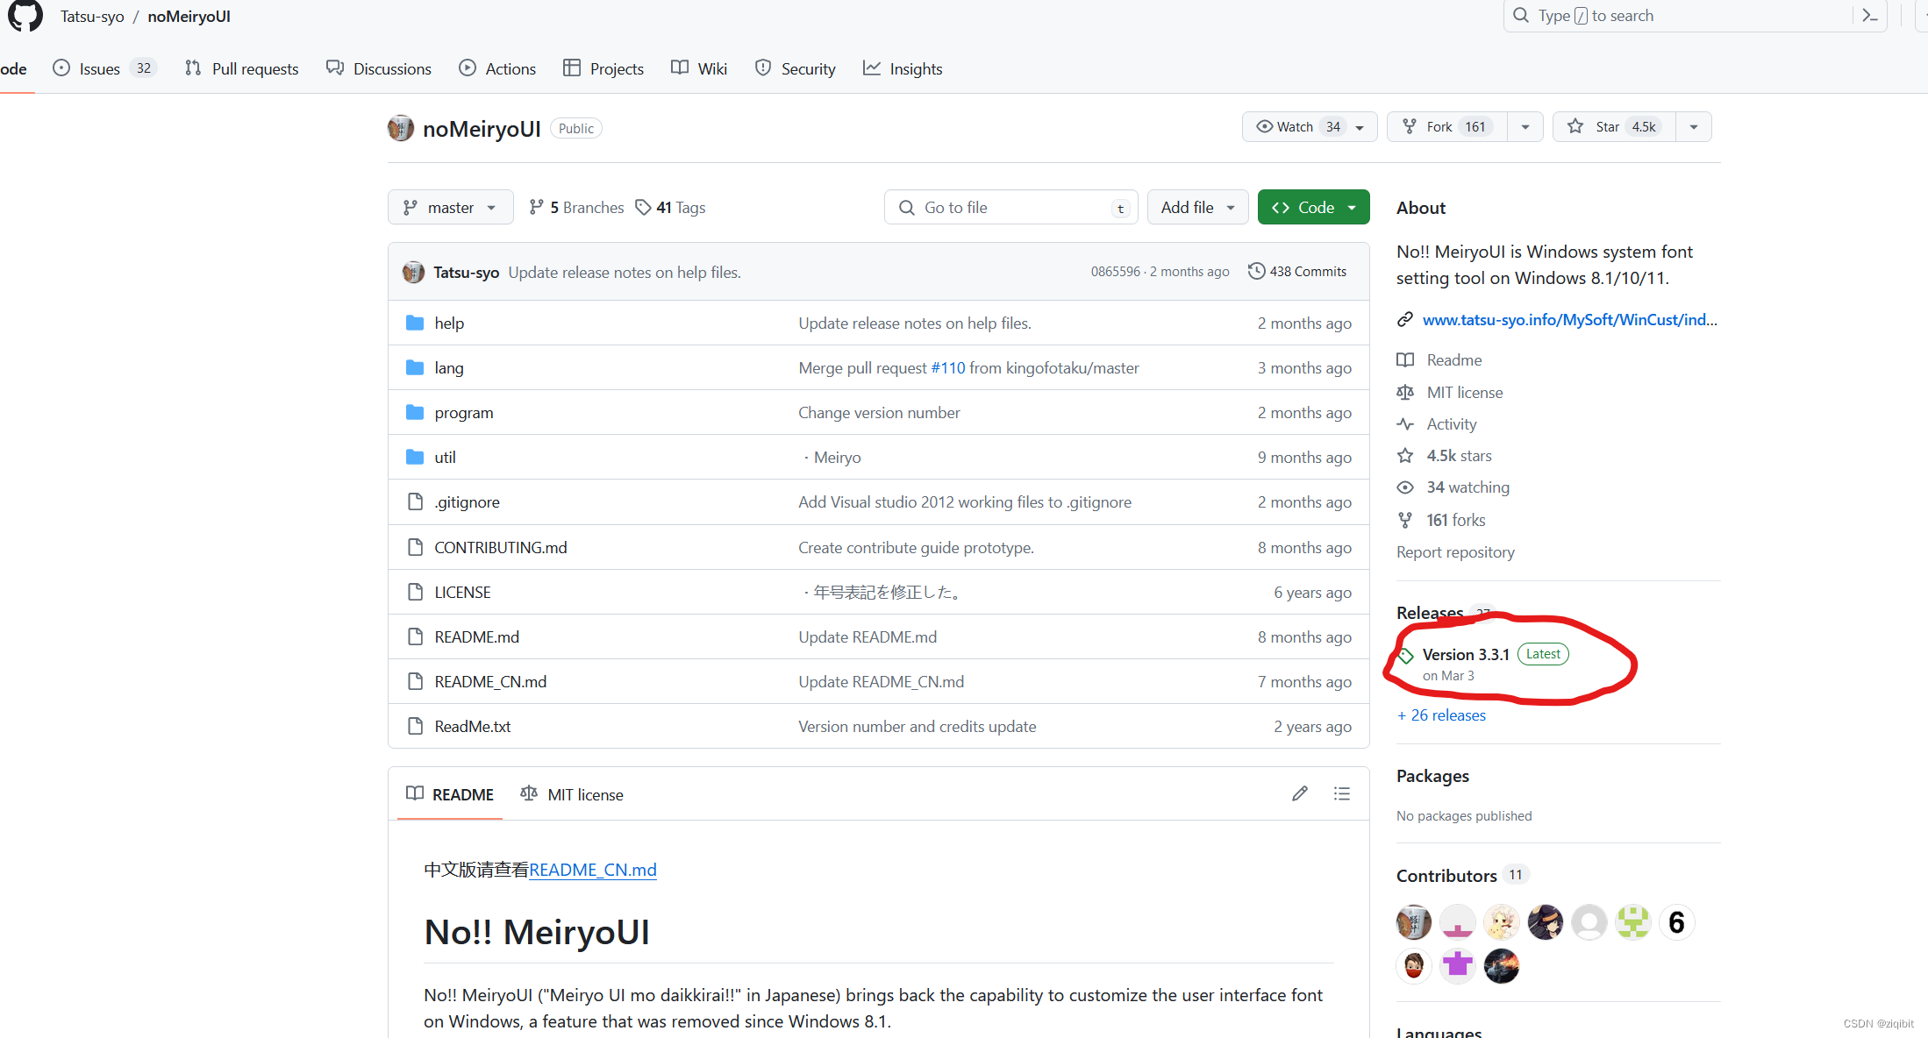Switch to the MIT license tab
Screen dimensions: 1928x1038
pyautogui.click(x=573, y=794)
